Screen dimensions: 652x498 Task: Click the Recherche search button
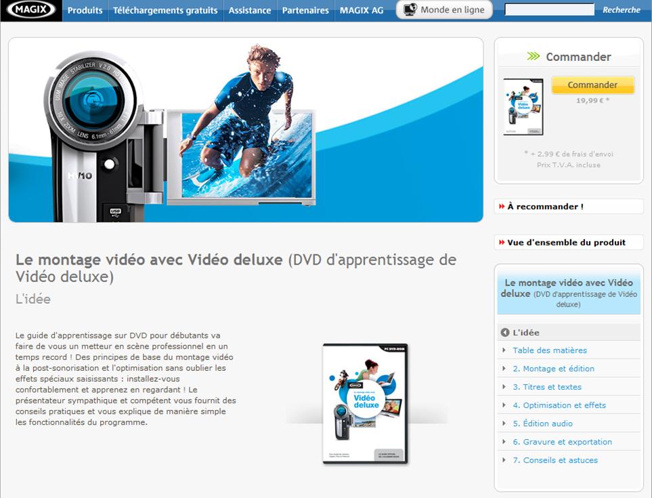pyautogui.click(x=622, y=9)
